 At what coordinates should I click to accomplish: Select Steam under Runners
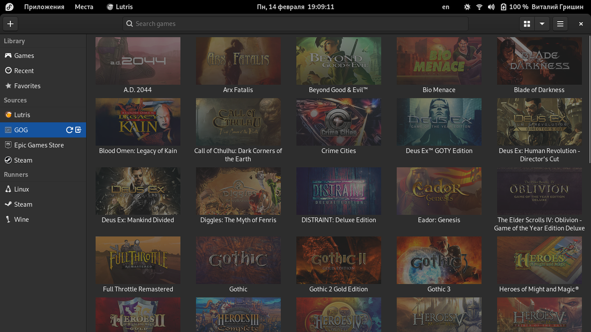tap(43, 204)
